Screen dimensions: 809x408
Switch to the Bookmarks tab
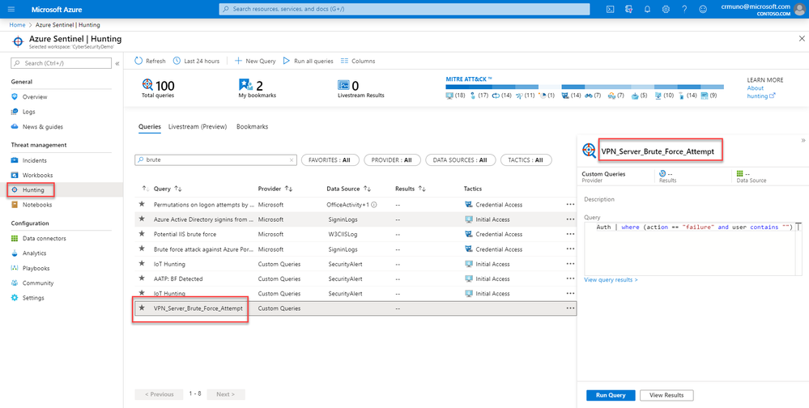coord(252,126)
